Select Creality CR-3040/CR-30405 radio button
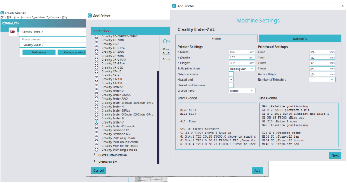Screen dimensions: 347x183 click(x=97, y=36)
